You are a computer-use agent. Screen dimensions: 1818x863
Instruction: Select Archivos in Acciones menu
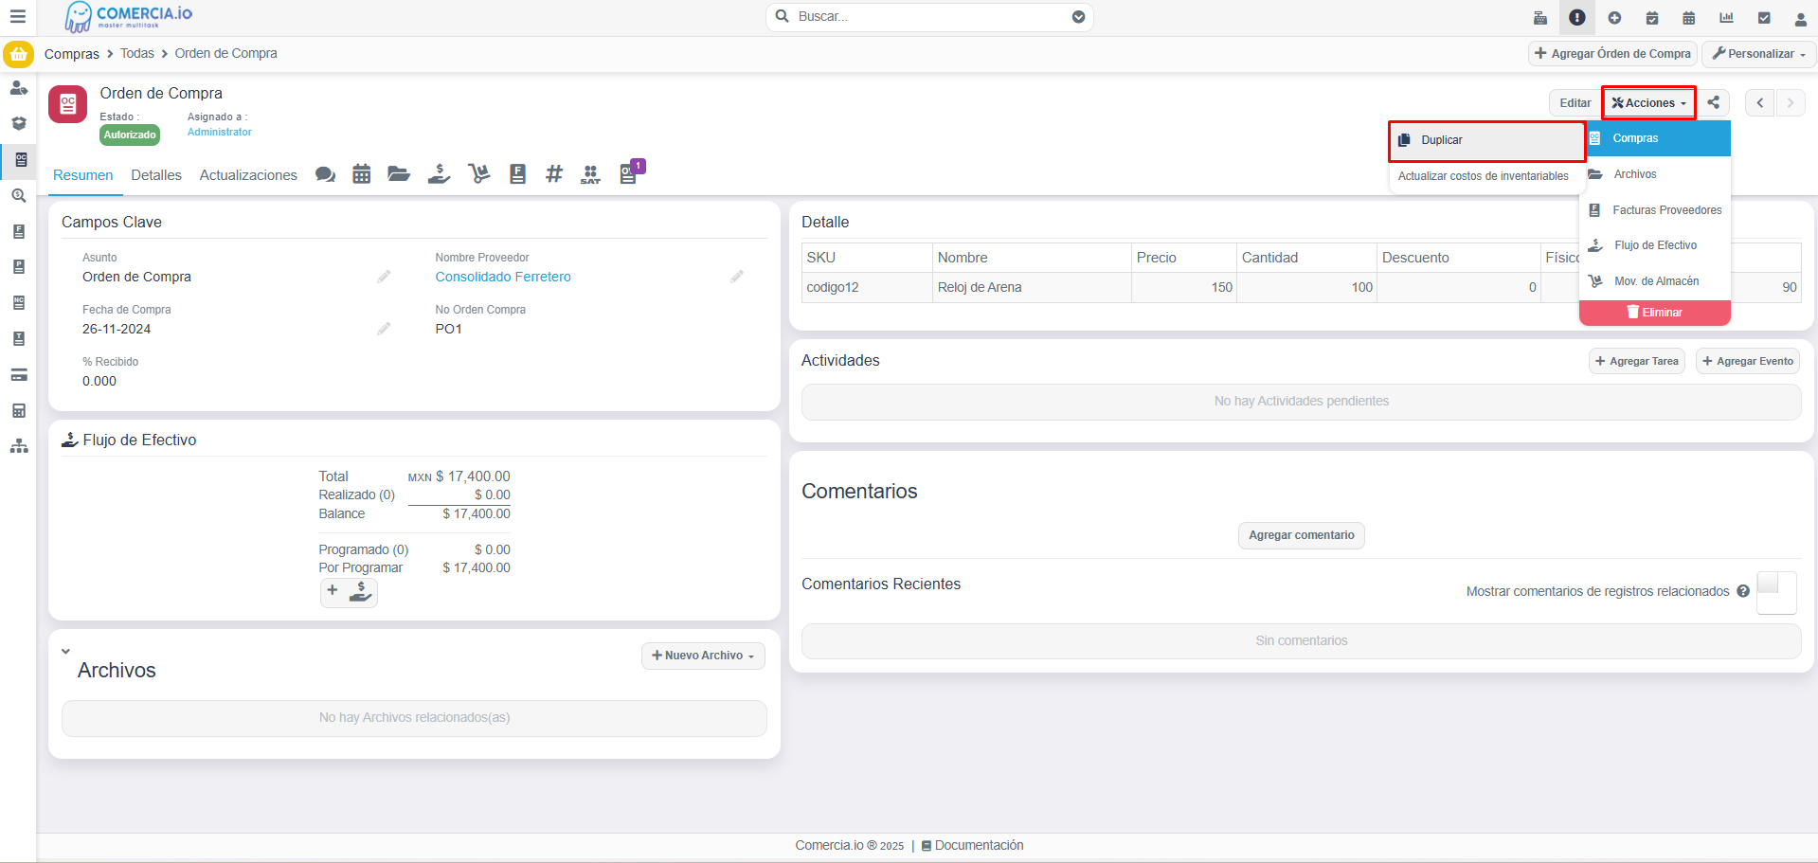tap(1655, 174)
